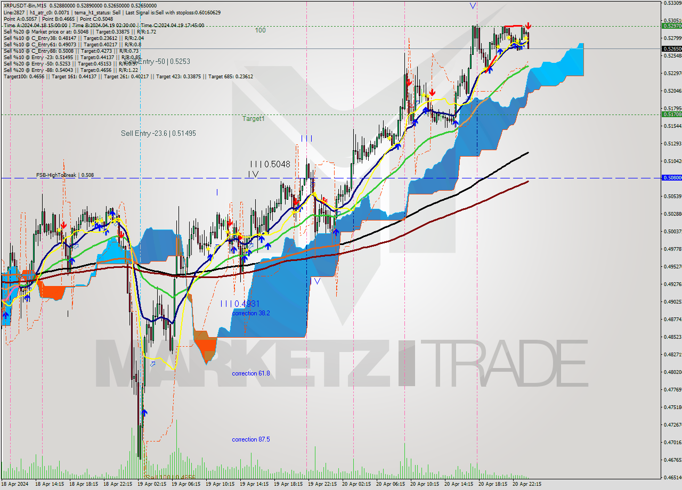Click the '20 Apr 18:15' time axis label
682x490 pixels.
tap(493, 484)
